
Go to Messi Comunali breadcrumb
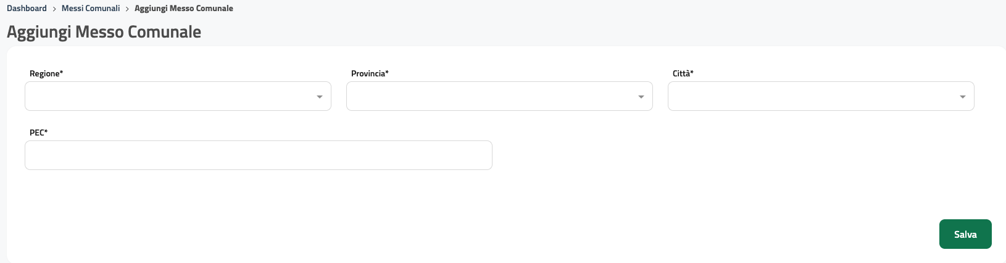[x=91, y=9]
